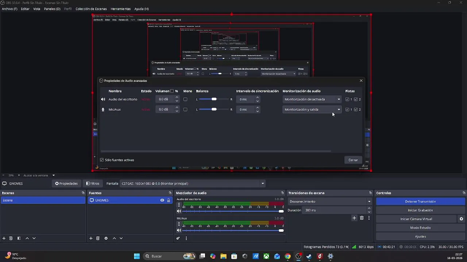Open Paneles (D) menu

click(x=52, y=9)
